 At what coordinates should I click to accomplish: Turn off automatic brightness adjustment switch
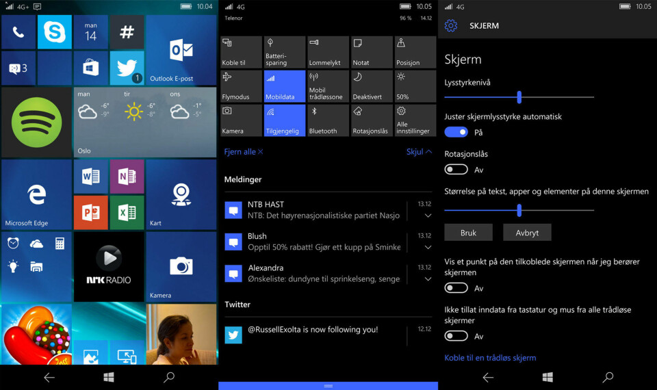point(456,132)
